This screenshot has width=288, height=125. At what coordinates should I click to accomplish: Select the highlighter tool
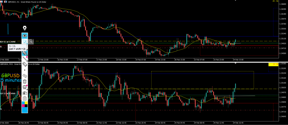pos(25,53)
